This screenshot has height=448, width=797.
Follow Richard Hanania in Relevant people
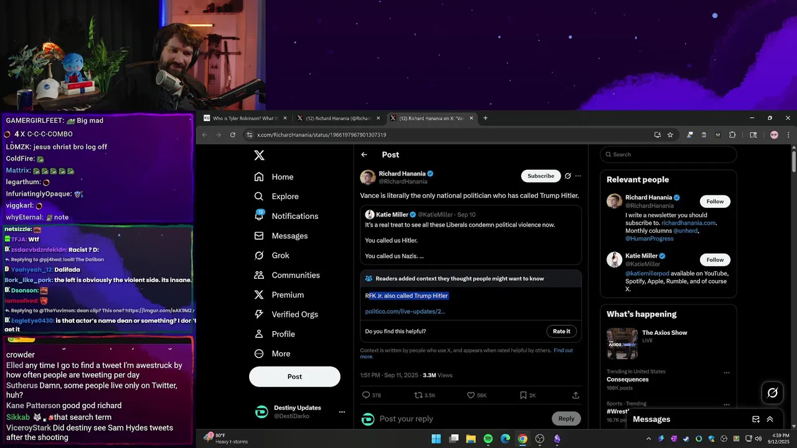(715, 202)
